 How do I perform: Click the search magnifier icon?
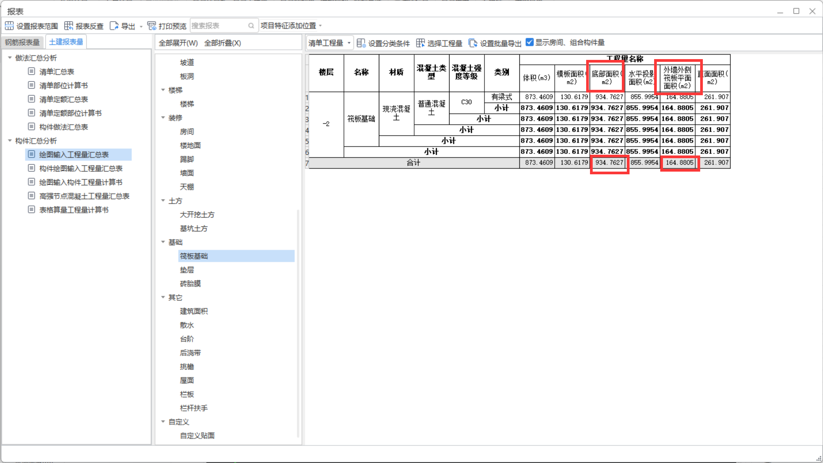point(251,26)
